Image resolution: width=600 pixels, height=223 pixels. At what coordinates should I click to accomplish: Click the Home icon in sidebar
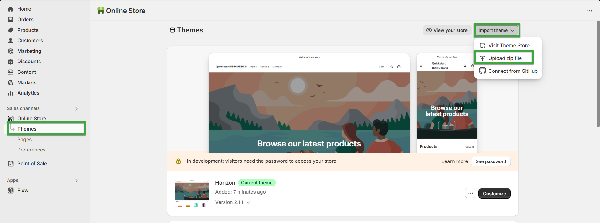11,9
